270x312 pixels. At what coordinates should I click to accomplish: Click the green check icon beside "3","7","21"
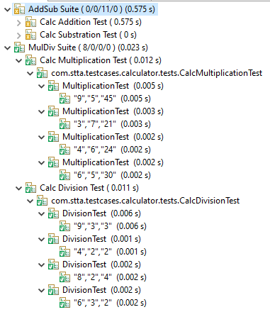coord(64,124)
